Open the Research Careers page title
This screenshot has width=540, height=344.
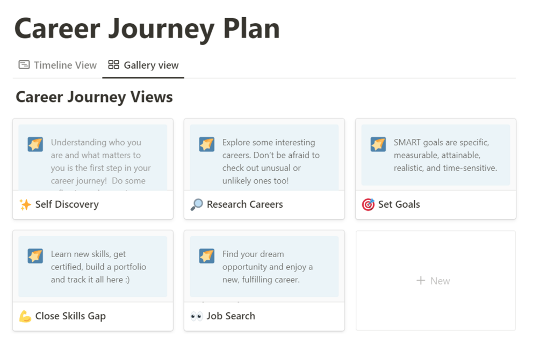(244, 204)
